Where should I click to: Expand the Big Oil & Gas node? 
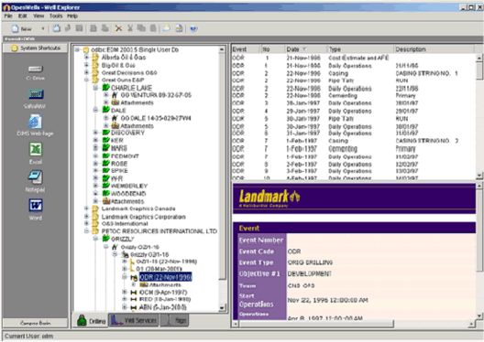click(86, 65)
